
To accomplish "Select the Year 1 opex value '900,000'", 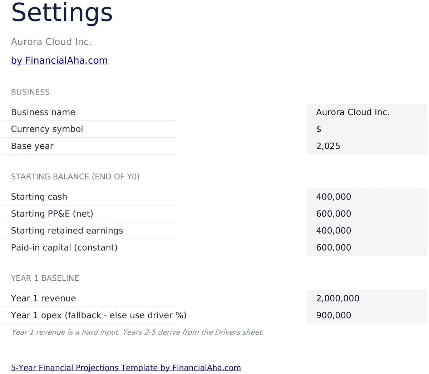I will pyautogui.click(x=367, y=315).
